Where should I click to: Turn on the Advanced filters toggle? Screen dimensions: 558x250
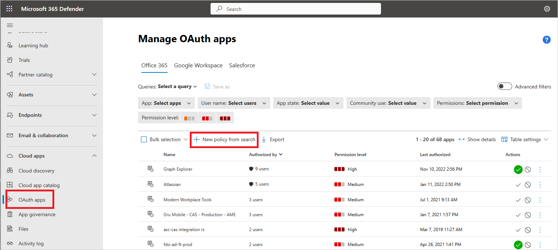tap(505, 87)
